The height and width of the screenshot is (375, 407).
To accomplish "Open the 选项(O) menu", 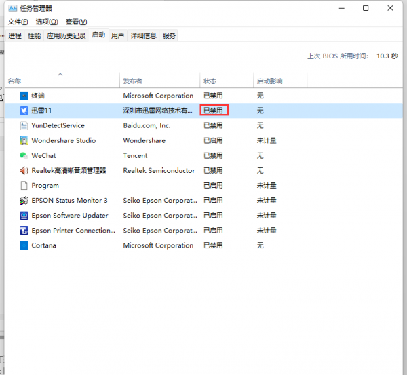I will (47, 22).
